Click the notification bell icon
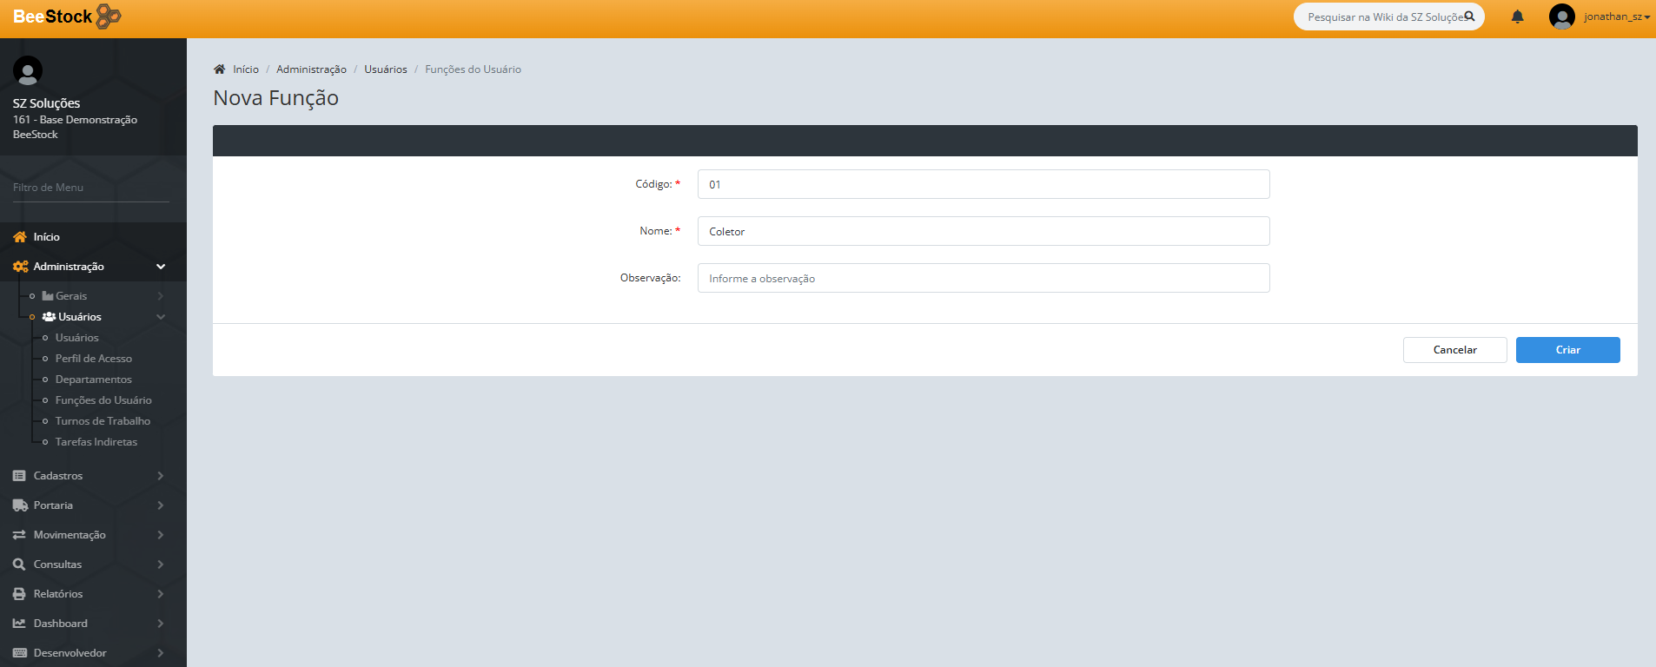The width and height of the screenshot is (1656, 667). pyautogui.click(x=1517, y=17)
